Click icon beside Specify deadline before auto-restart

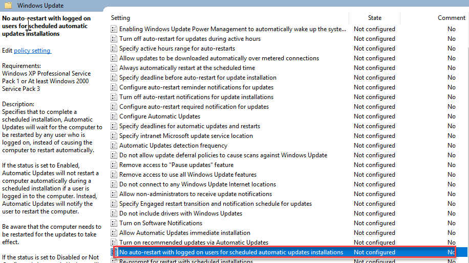pos(114,78)
